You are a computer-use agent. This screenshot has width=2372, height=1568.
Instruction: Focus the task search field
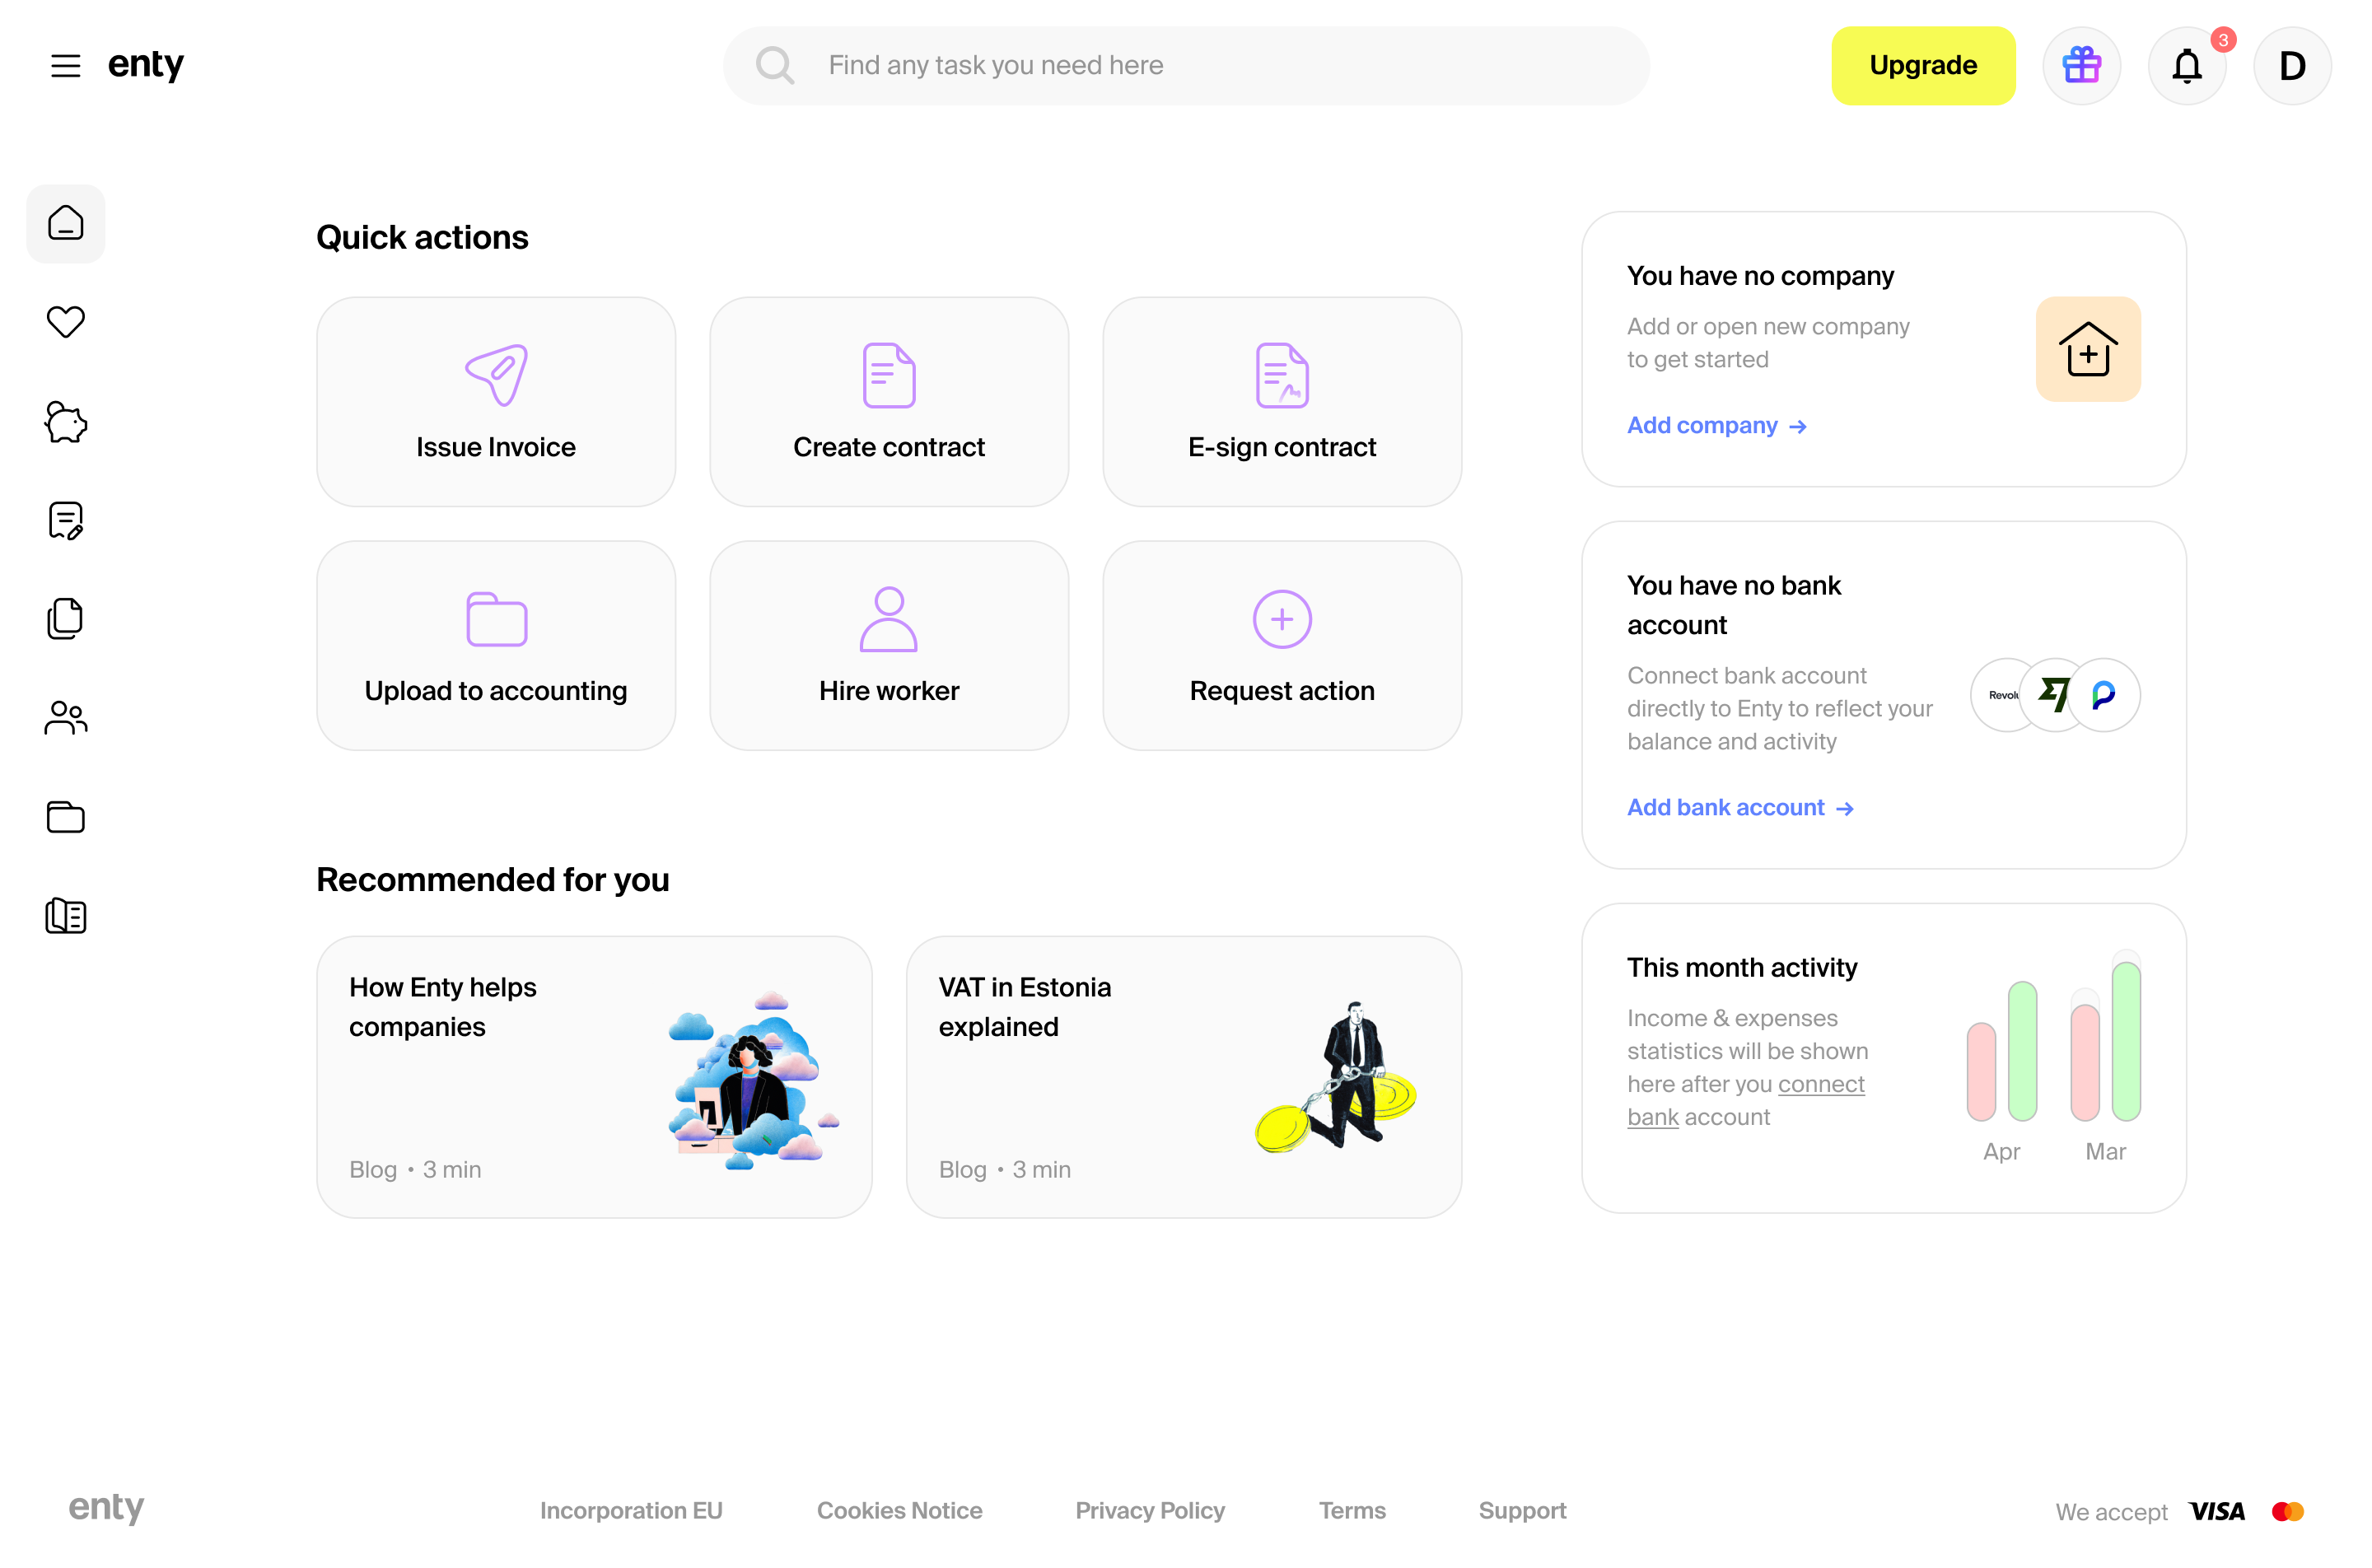tap(1186, 66)
